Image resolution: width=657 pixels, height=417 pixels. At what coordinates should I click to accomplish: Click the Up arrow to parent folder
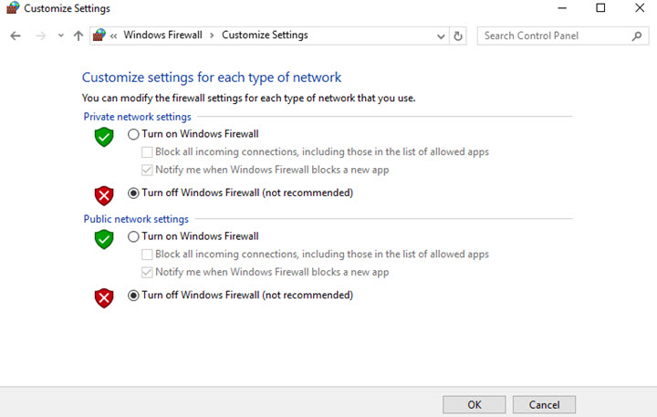point(78,36)
